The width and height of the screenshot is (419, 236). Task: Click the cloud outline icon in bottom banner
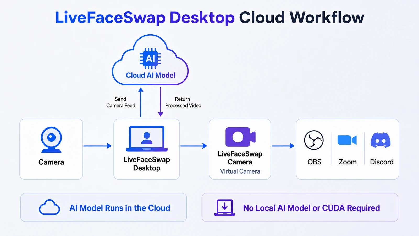49,207
